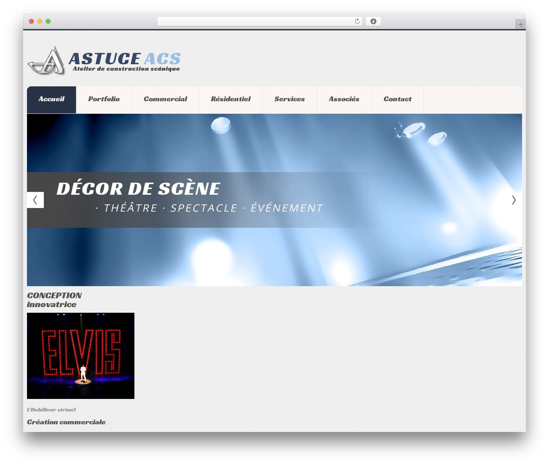Follow the L'Habilleur virtuel link

[x=51, y=410]
